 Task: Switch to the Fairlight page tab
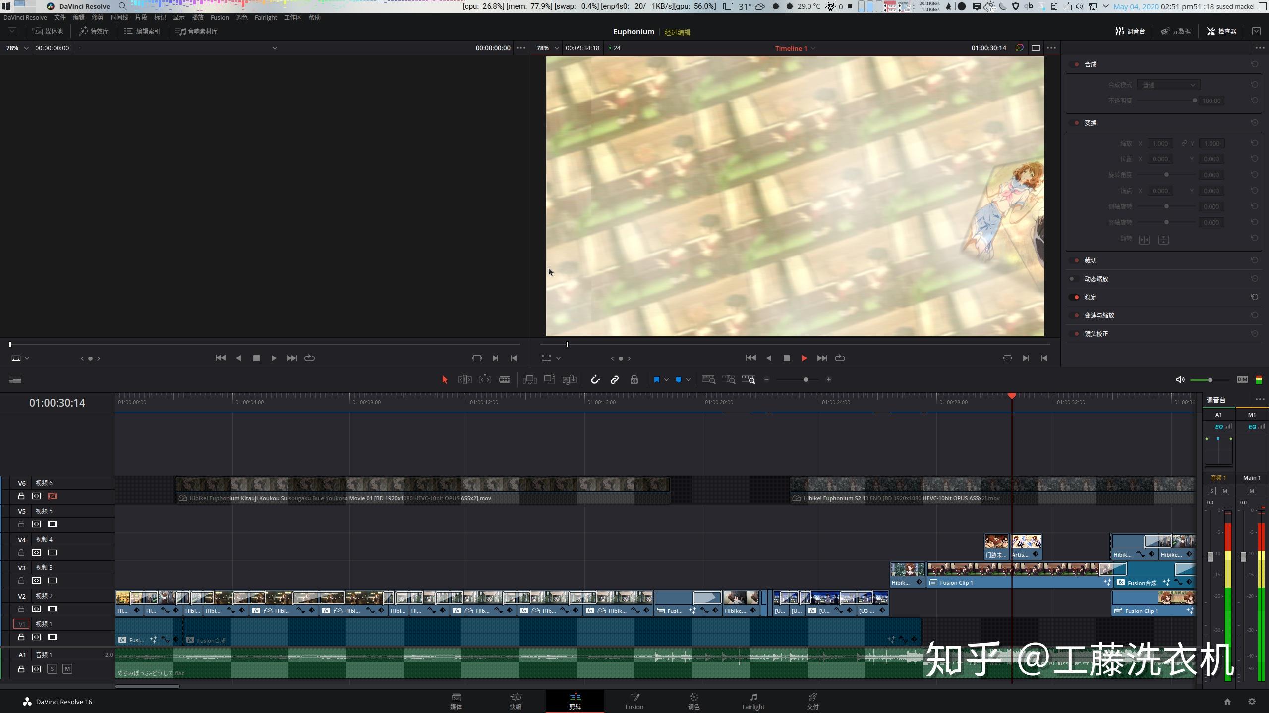coord(753,701)
